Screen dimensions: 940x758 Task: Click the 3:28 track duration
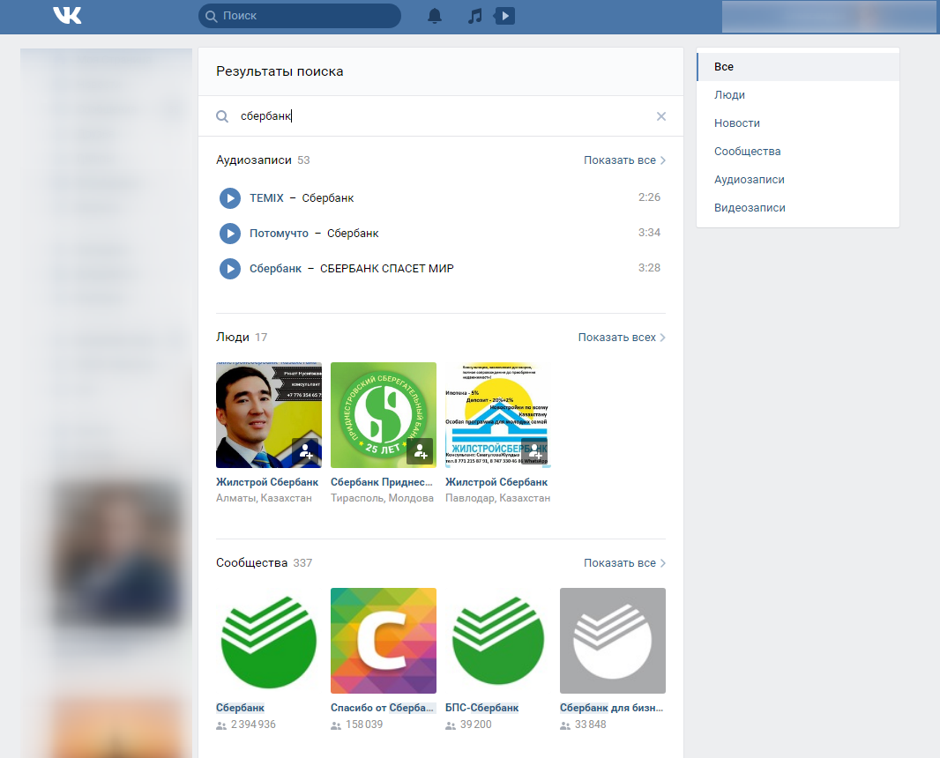point(649,268)
